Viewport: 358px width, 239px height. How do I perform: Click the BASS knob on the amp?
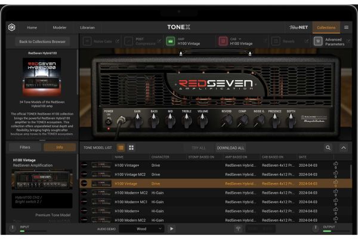point(154,121)
